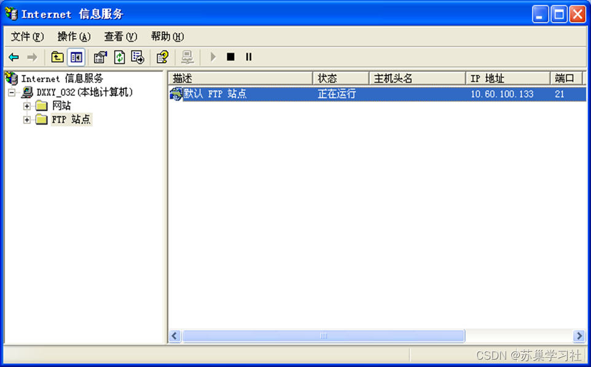
Task: Sort by the 端口 column header
Action: tap(566, 79)
